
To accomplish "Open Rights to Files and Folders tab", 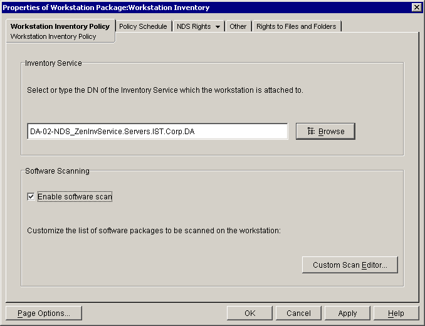I will coord(296,26).
